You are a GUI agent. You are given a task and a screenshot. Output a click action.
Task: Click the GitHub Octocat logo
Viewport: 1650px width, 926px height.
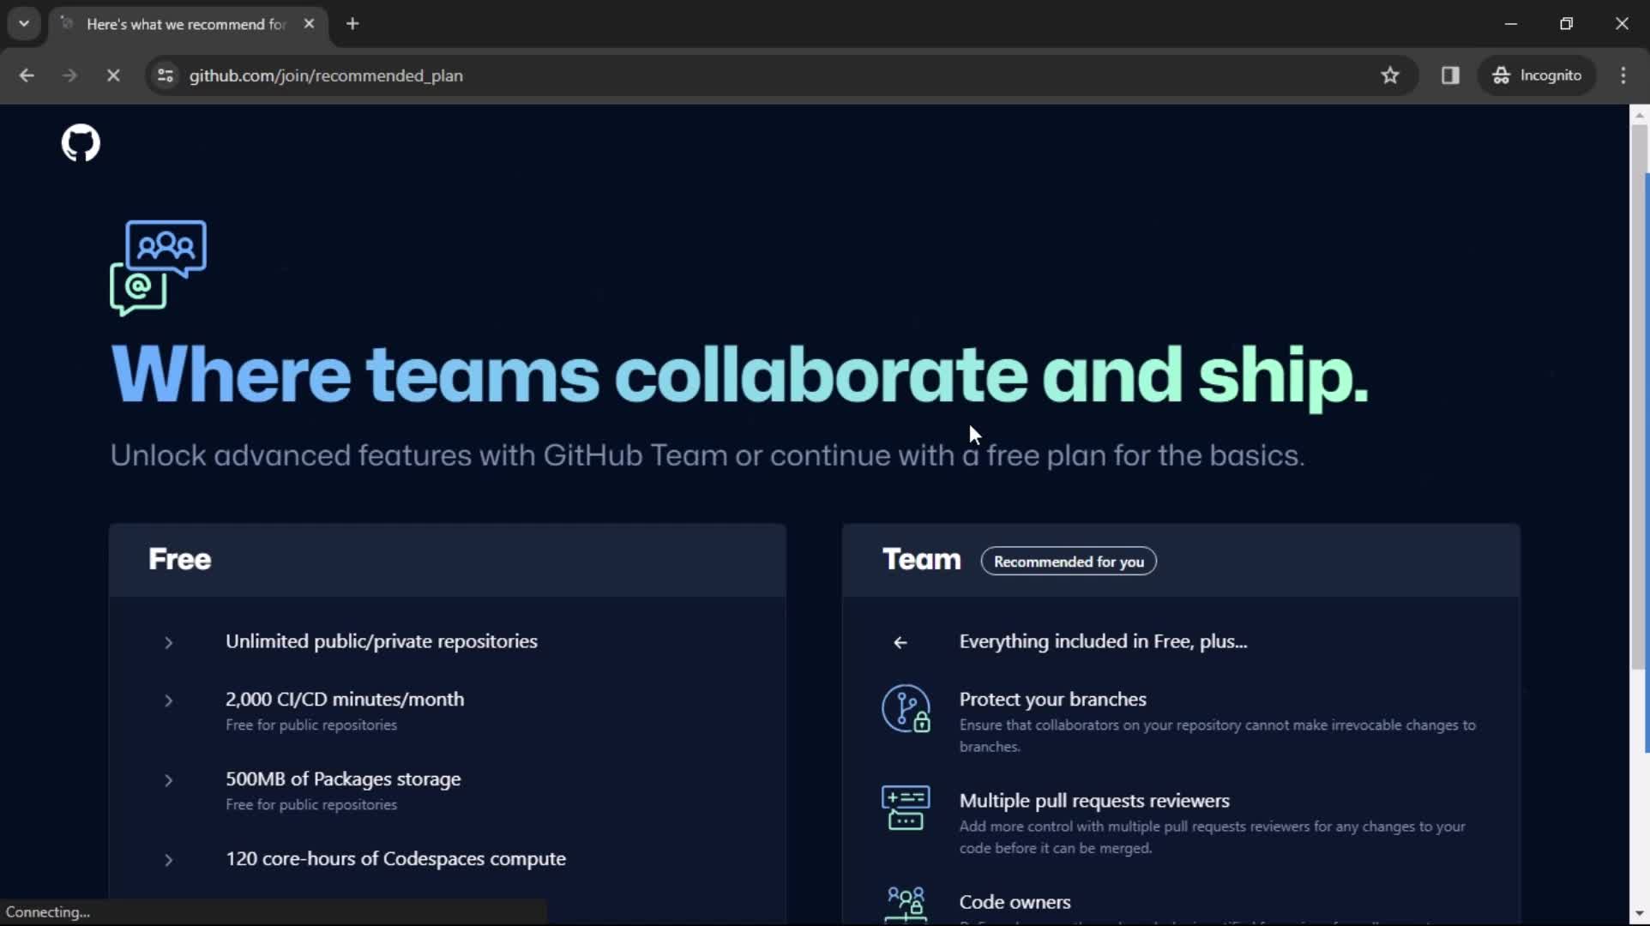(81, 143)
